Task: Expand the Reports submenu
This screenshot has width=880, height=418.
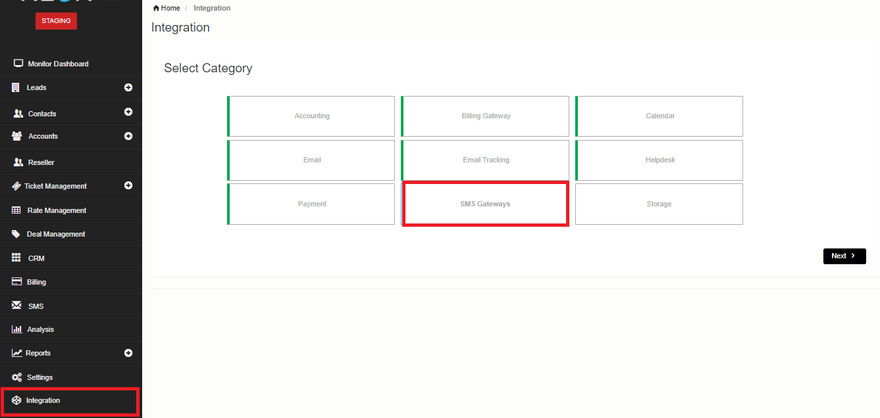Action: pyautogui.click(x=128, y=353)
